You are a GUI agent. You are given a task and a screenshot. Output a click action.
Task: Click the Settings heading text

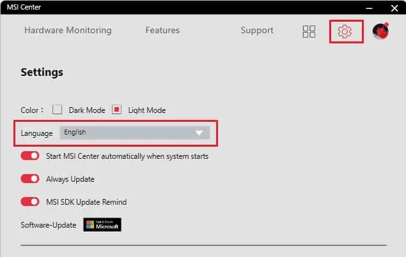(x=42, y=72)
